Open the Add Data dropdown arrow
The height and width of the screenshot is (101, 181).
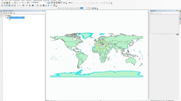tap(29, 3)
